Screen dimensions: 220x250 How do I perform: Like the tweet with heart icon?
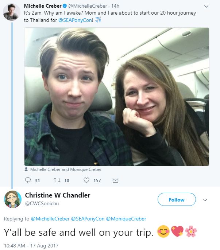[x=86, y=180]
